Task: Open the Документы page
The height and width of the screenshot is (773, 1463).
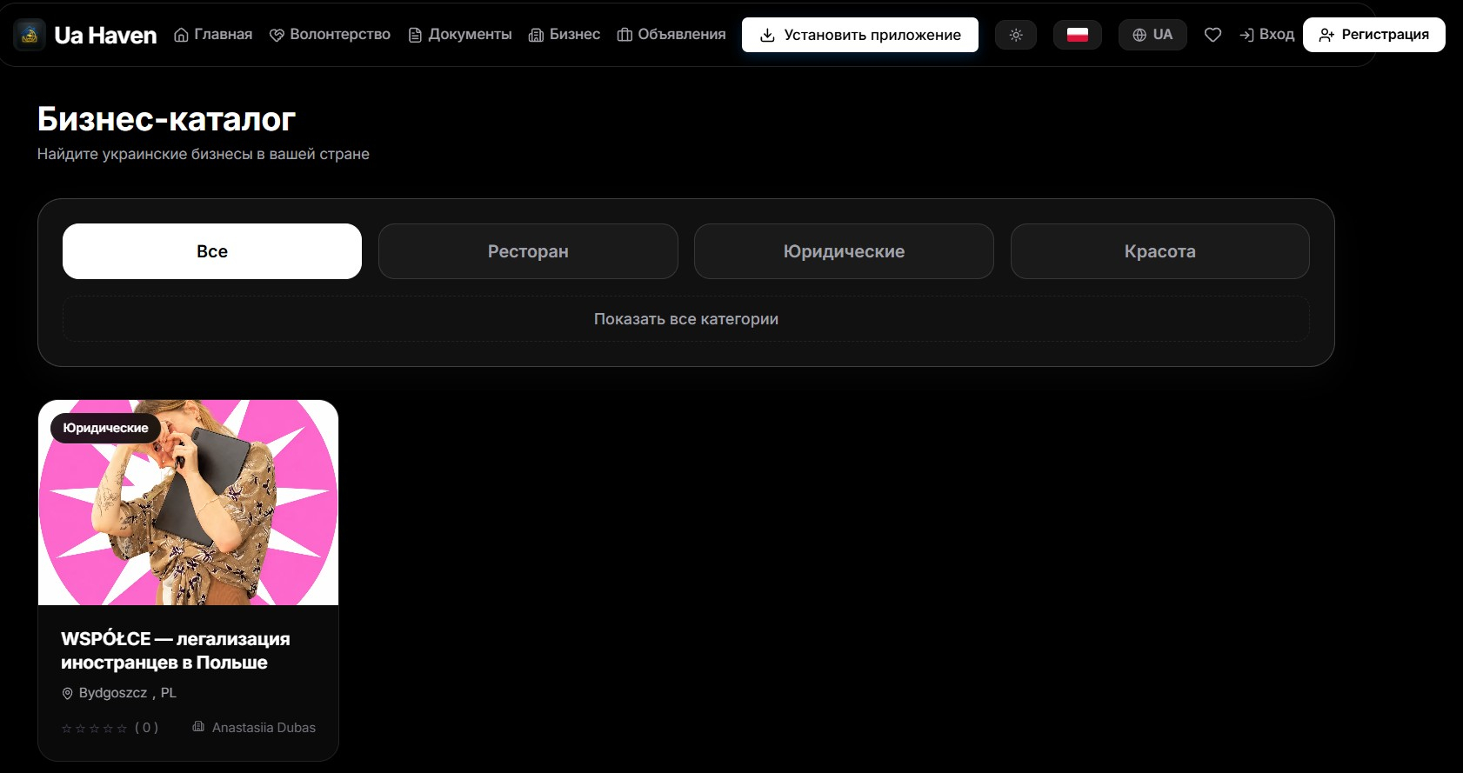Action: [x=460, y=35]
